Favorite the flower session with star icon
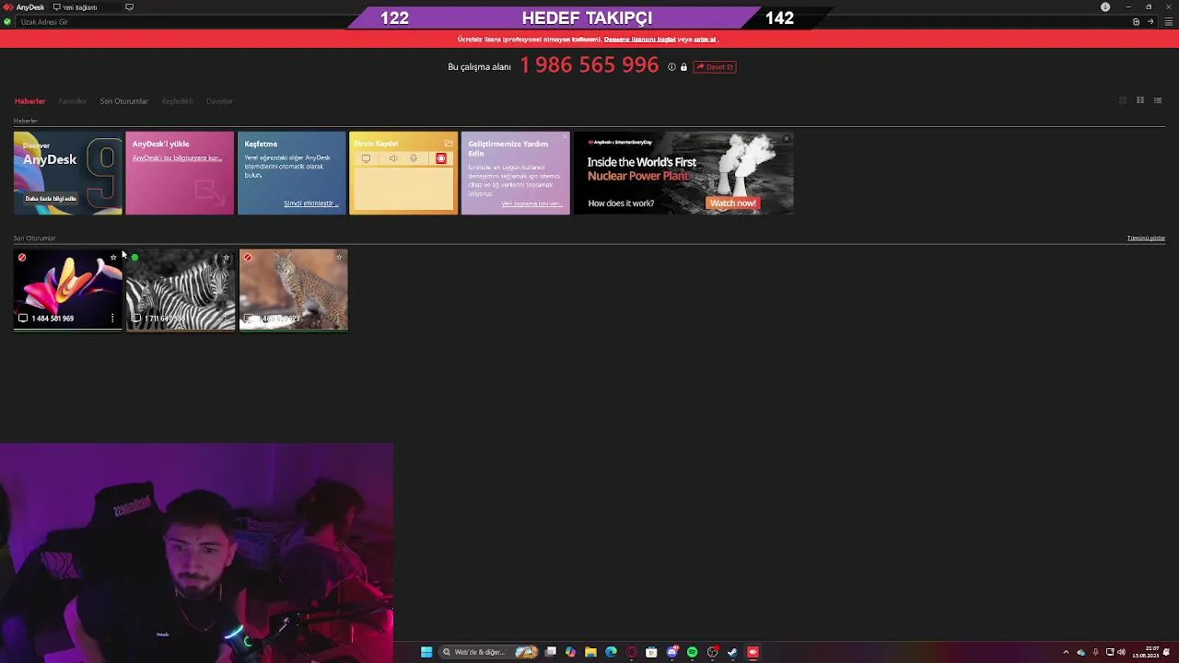The image size is (1179, 663). coord(113,258)
